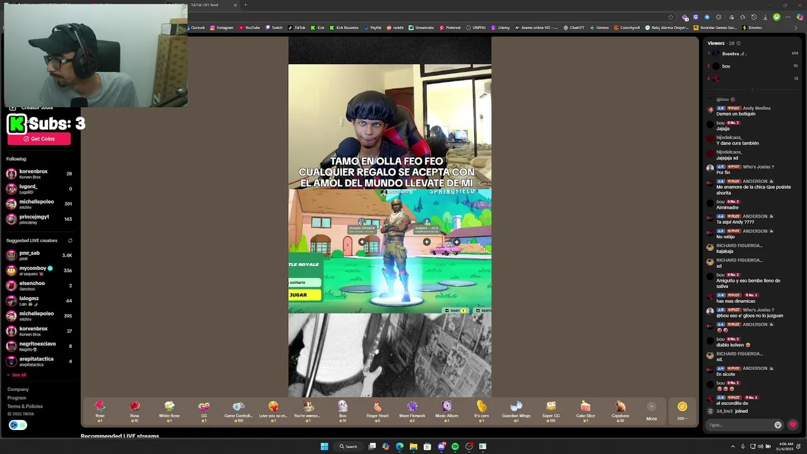Open Terms & Policies footer link
The height and width of the screenshot is (454, 807).
tap(25, 406)
